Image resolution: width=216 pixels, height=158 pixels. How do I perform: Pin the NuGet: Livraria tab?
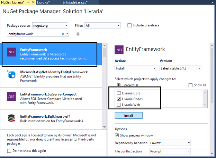28,2
